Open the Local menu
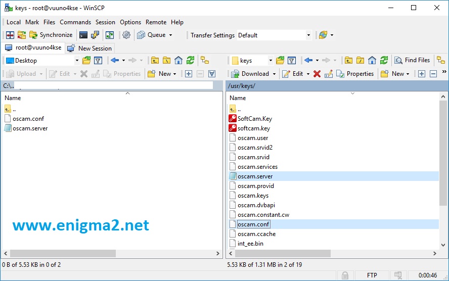The width and height of the screenshot is (449, 281). pyautogui.click(x=14, y=22)
